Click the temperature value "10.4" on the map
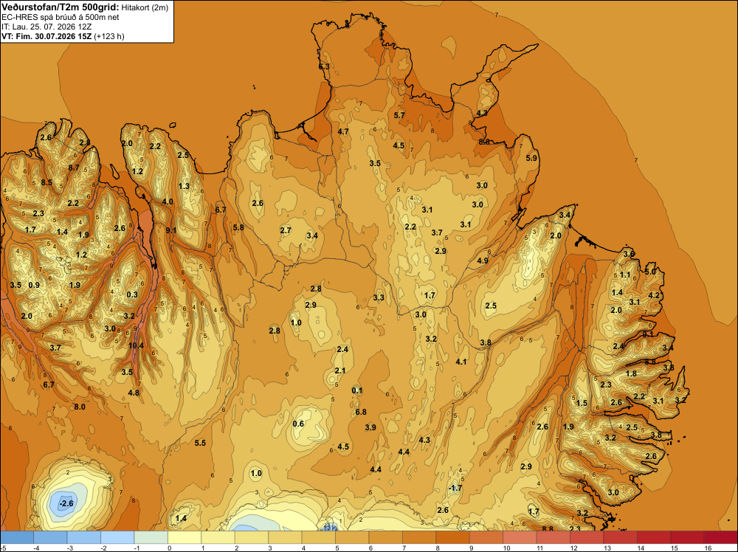Viewport: 738px width, 552px height. 136,345
